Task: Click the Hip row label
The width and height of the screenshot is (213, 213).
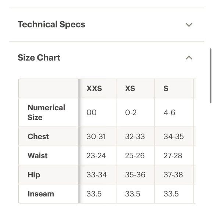Action: 34,175
